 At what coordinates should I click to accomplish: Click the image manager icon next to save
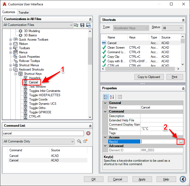tap(88, 25)
